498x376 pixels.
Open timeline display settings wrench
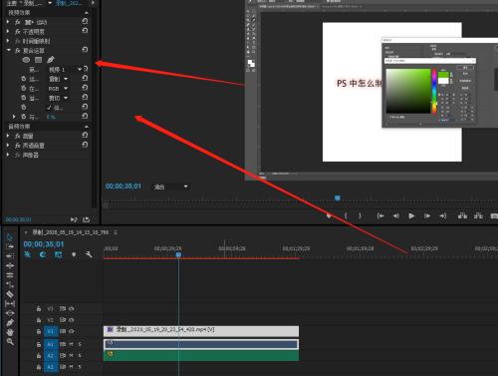point(89,254)
